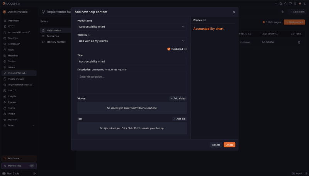Click the Create button
This screenshot has height=176, width=309.
[x=229, y=145]
